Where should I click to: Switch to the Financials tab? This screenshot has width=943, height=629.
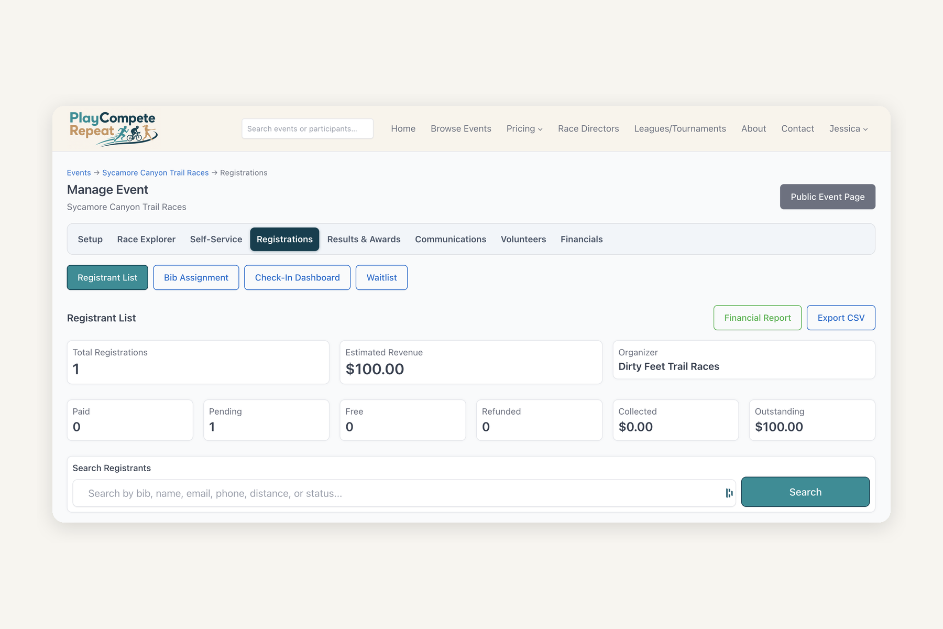point(582,239)
